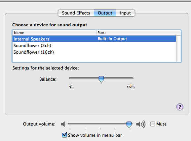
Task: Click the 'right' balance label
Action: pos(131,86)
